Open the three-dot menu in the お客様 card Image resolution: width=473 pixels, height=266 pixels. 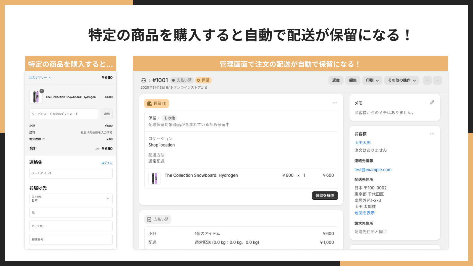pos(432,134)
